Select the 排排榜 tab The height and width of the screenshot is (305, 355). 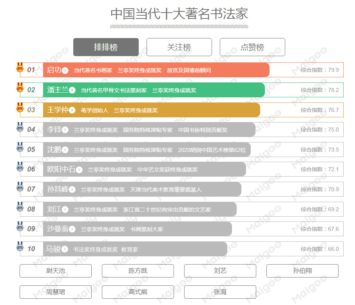tap(106, 47)
